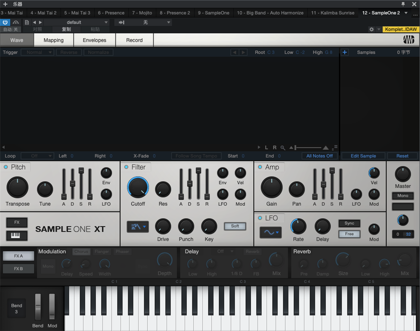
Task: Click the Master volume knob
Action: [x=403, y=174]
